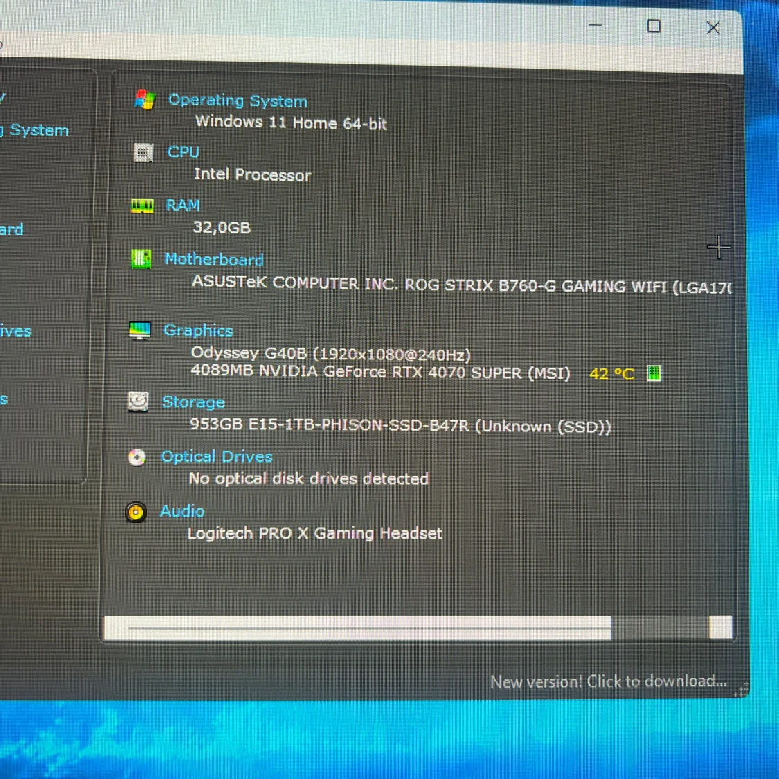Click the green RAM module icon
Screen dimensions: 779x779
click(142, 205)
